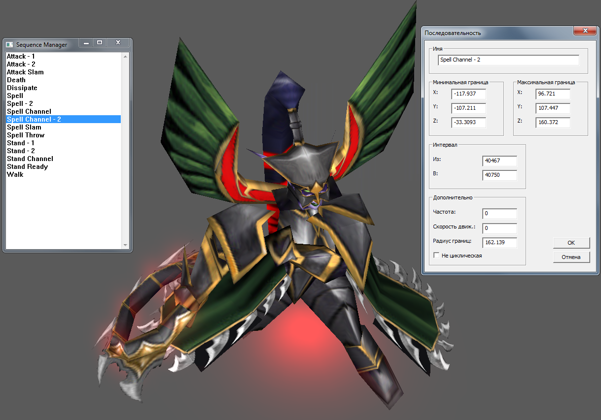Select the Spell Channel sequence
Image resolution: width=601 pixels, height=420 pixels.
pos(63,111)
